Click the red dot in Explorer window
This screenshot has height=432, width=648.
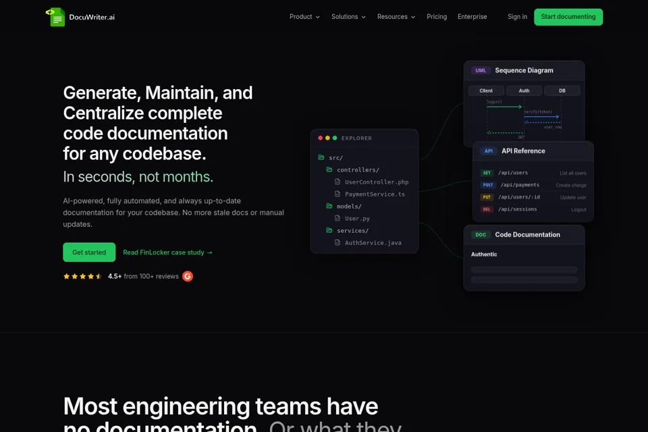pos(320,138)
